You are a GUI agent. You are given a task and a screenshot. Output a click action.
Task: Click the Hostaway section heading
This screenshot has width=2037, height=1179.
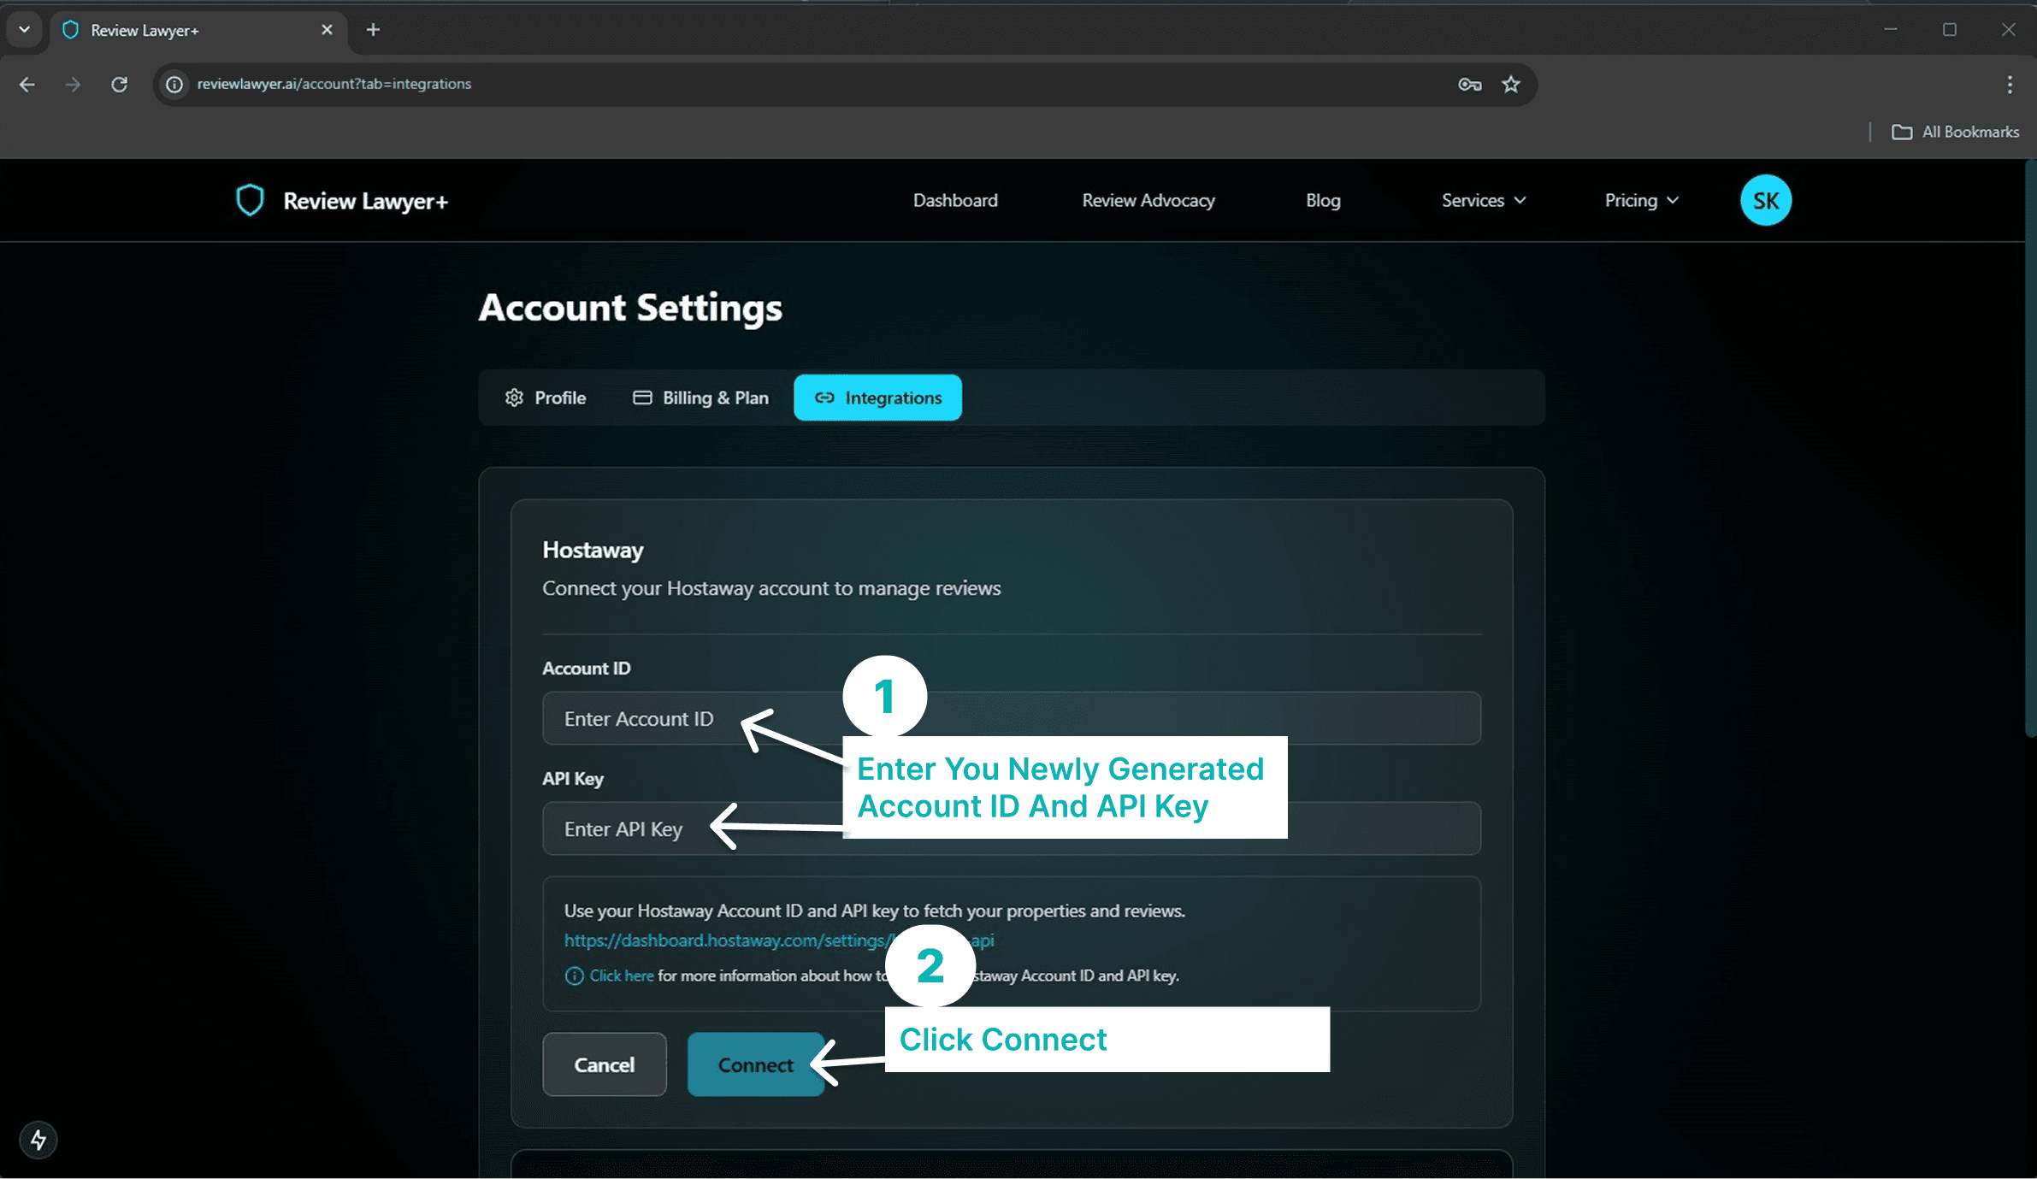click(593, 550)
